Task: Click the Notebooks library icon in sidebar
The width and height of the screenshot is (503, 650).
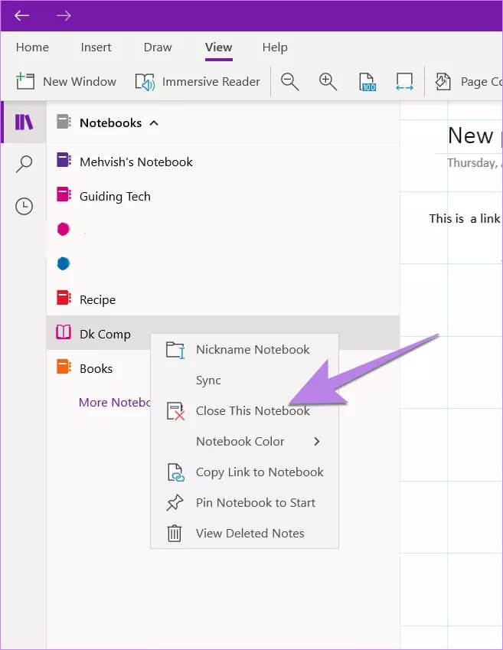Action: pos(24,122)
